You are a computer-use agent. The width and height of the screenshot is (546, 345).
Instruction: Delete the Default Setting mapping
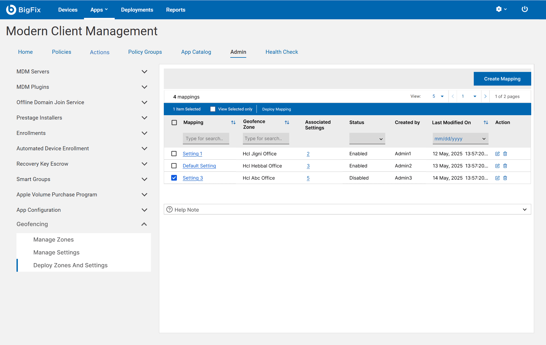coord(505,166)
